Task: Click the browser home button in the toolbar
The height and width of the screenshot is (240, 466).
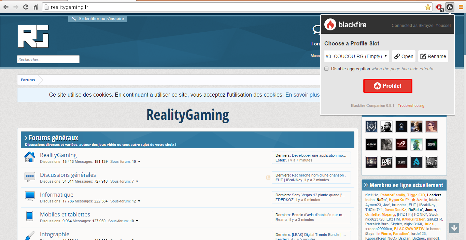Action: [x=36, y=7]
